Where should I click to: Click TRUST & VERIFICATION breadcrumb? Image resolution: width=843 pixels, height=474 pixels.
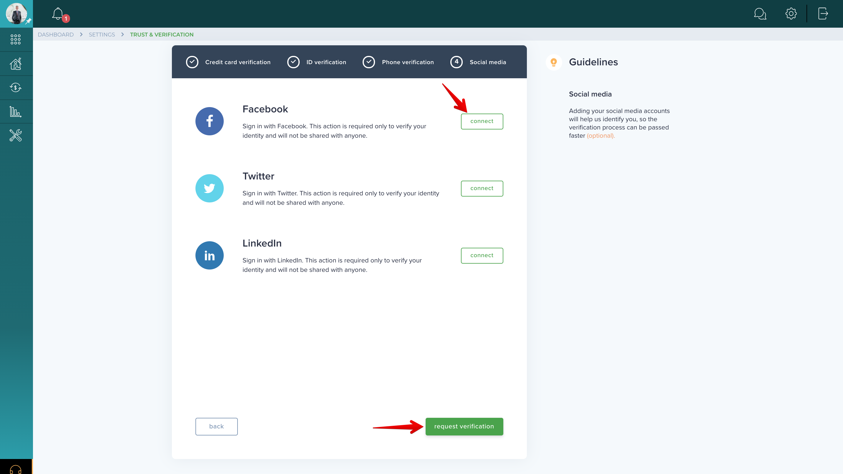pyautogui.click(x=162, y=35)
